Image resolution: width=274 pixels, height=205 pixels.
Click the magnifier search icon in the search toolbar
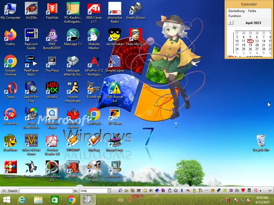(x=120, y=191)
